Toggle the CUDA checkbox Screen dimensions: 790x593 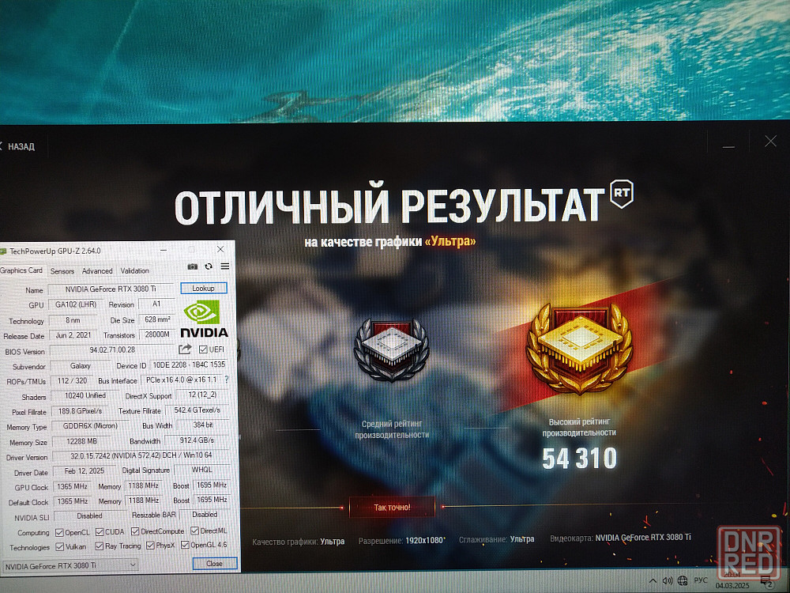point(100,532)
